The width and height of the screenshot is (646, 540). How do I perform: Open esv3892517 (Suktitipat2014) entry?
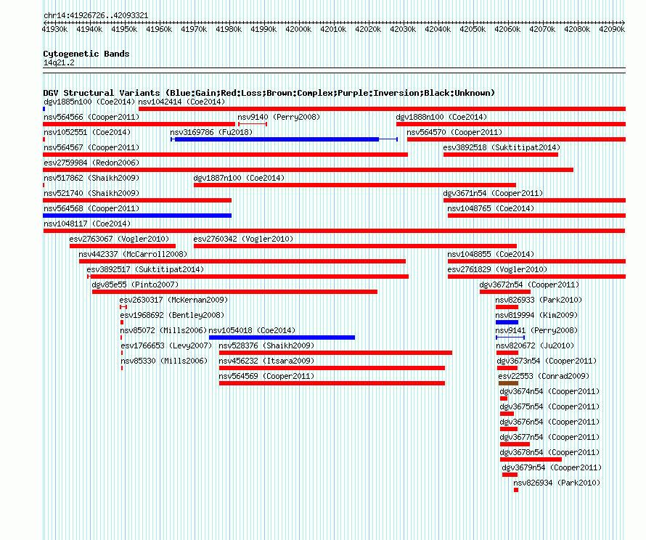pyautogui.click(x=145, y=269)
